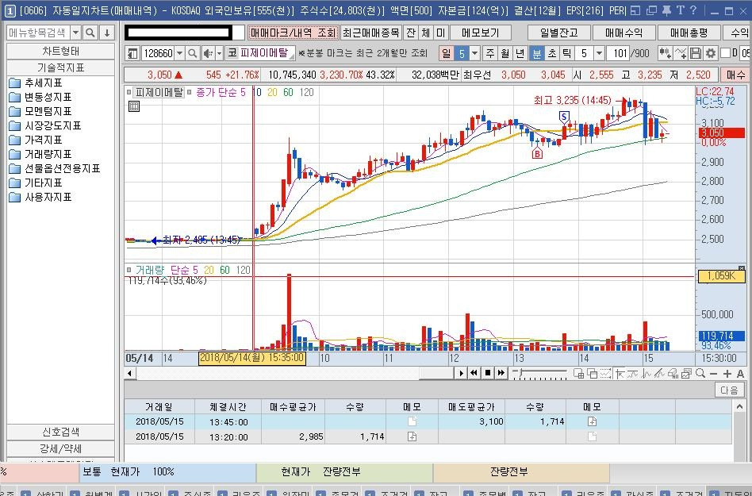The width and height of the screenshot is (752, 496).
Task: Click the add indicator line icon
Action: pos(681,53)
